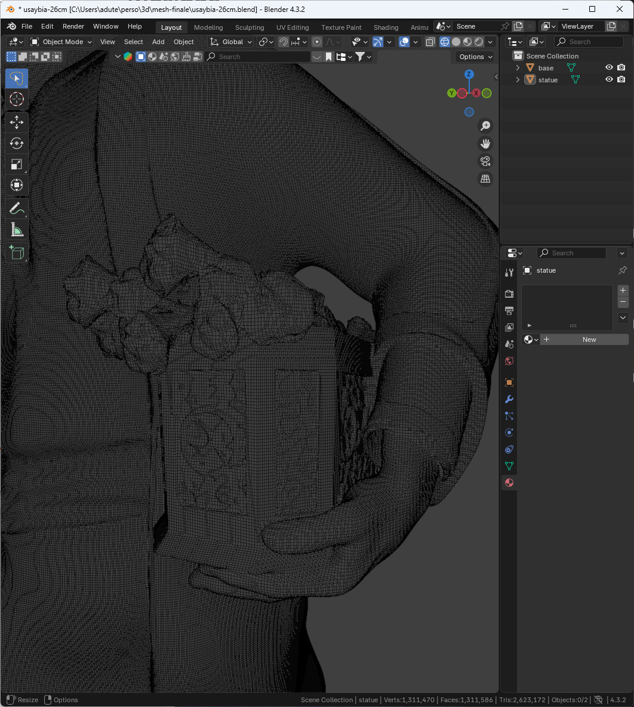Open the File menu
This screenshot has height=707, width=634.
click(27, 26)
